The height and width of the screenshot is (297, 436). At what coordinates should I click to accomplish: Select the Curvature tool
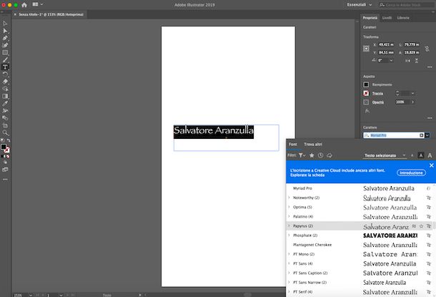(x=5, y=45)
